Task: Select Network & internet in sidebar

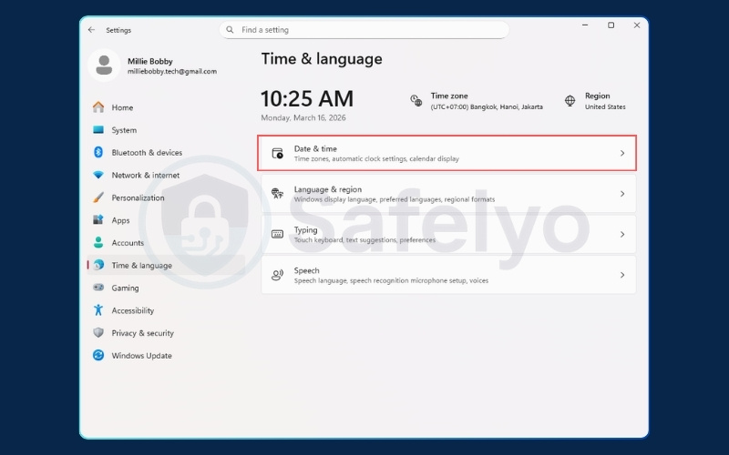Action: click(x=166, y=175)
